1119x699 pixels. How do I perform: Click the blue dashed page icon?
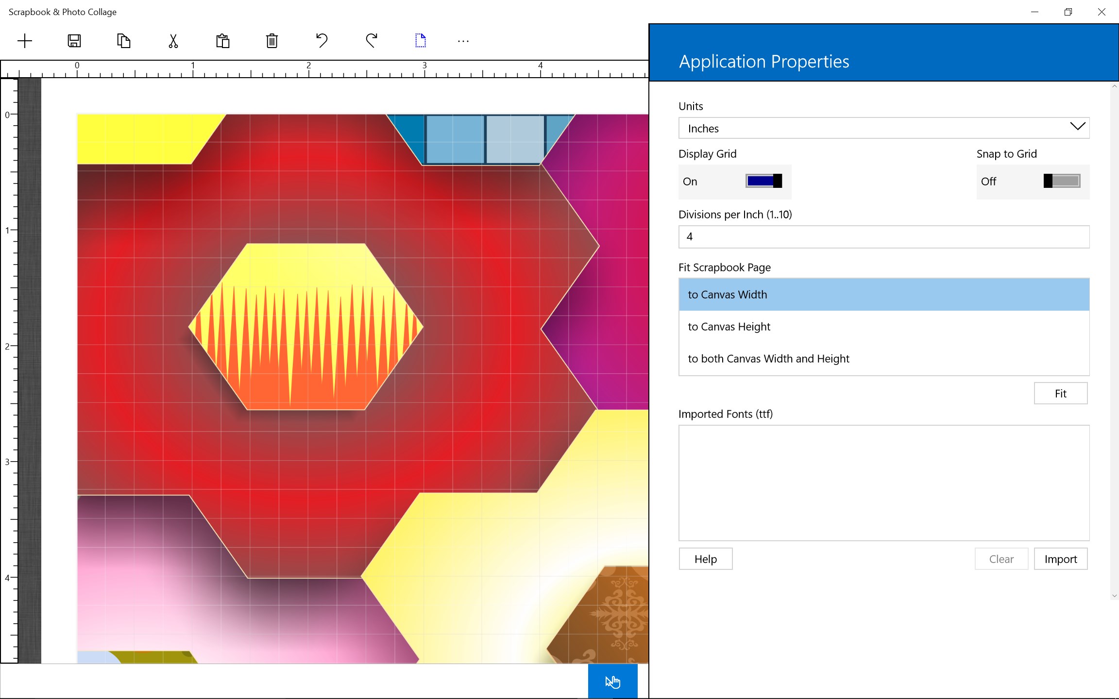(x=421, y=41)
